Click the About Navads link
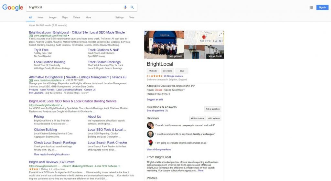Screen dimensions: 331x181 pyautogui.click(x=47, y=90)
